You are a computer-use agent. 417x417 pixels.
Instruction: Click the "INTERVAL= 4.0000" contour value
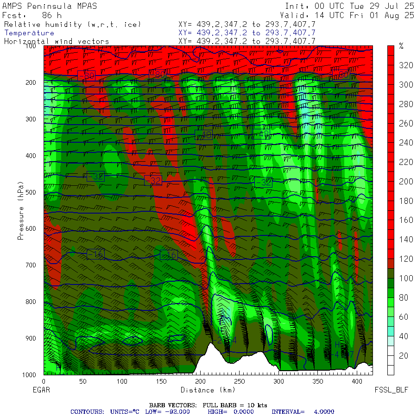303,412
